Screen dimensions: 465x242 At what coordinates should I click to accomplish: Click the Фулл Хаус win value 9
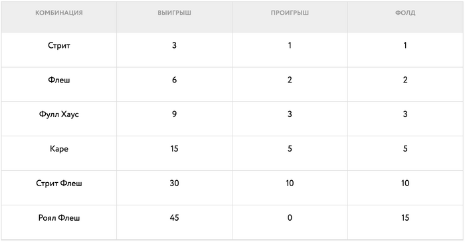pos(174,114)
